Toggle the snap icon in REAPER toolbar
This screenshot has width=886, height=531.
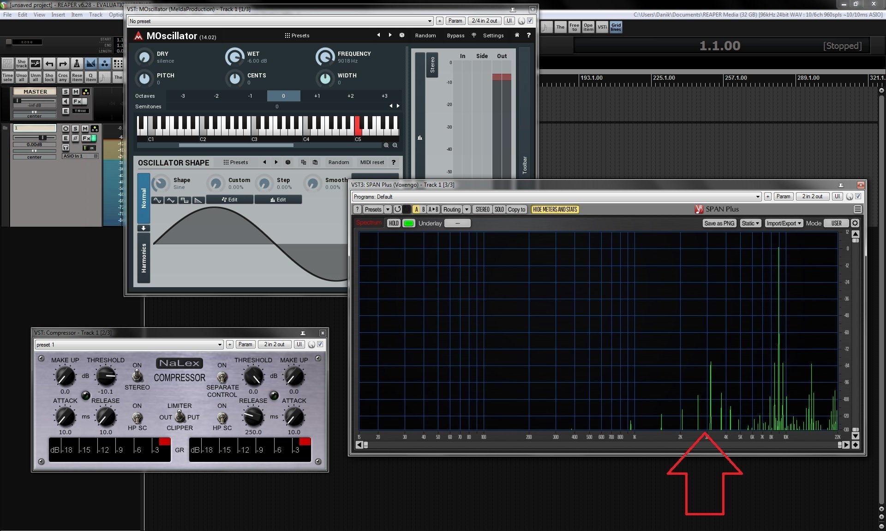[91, 64]
